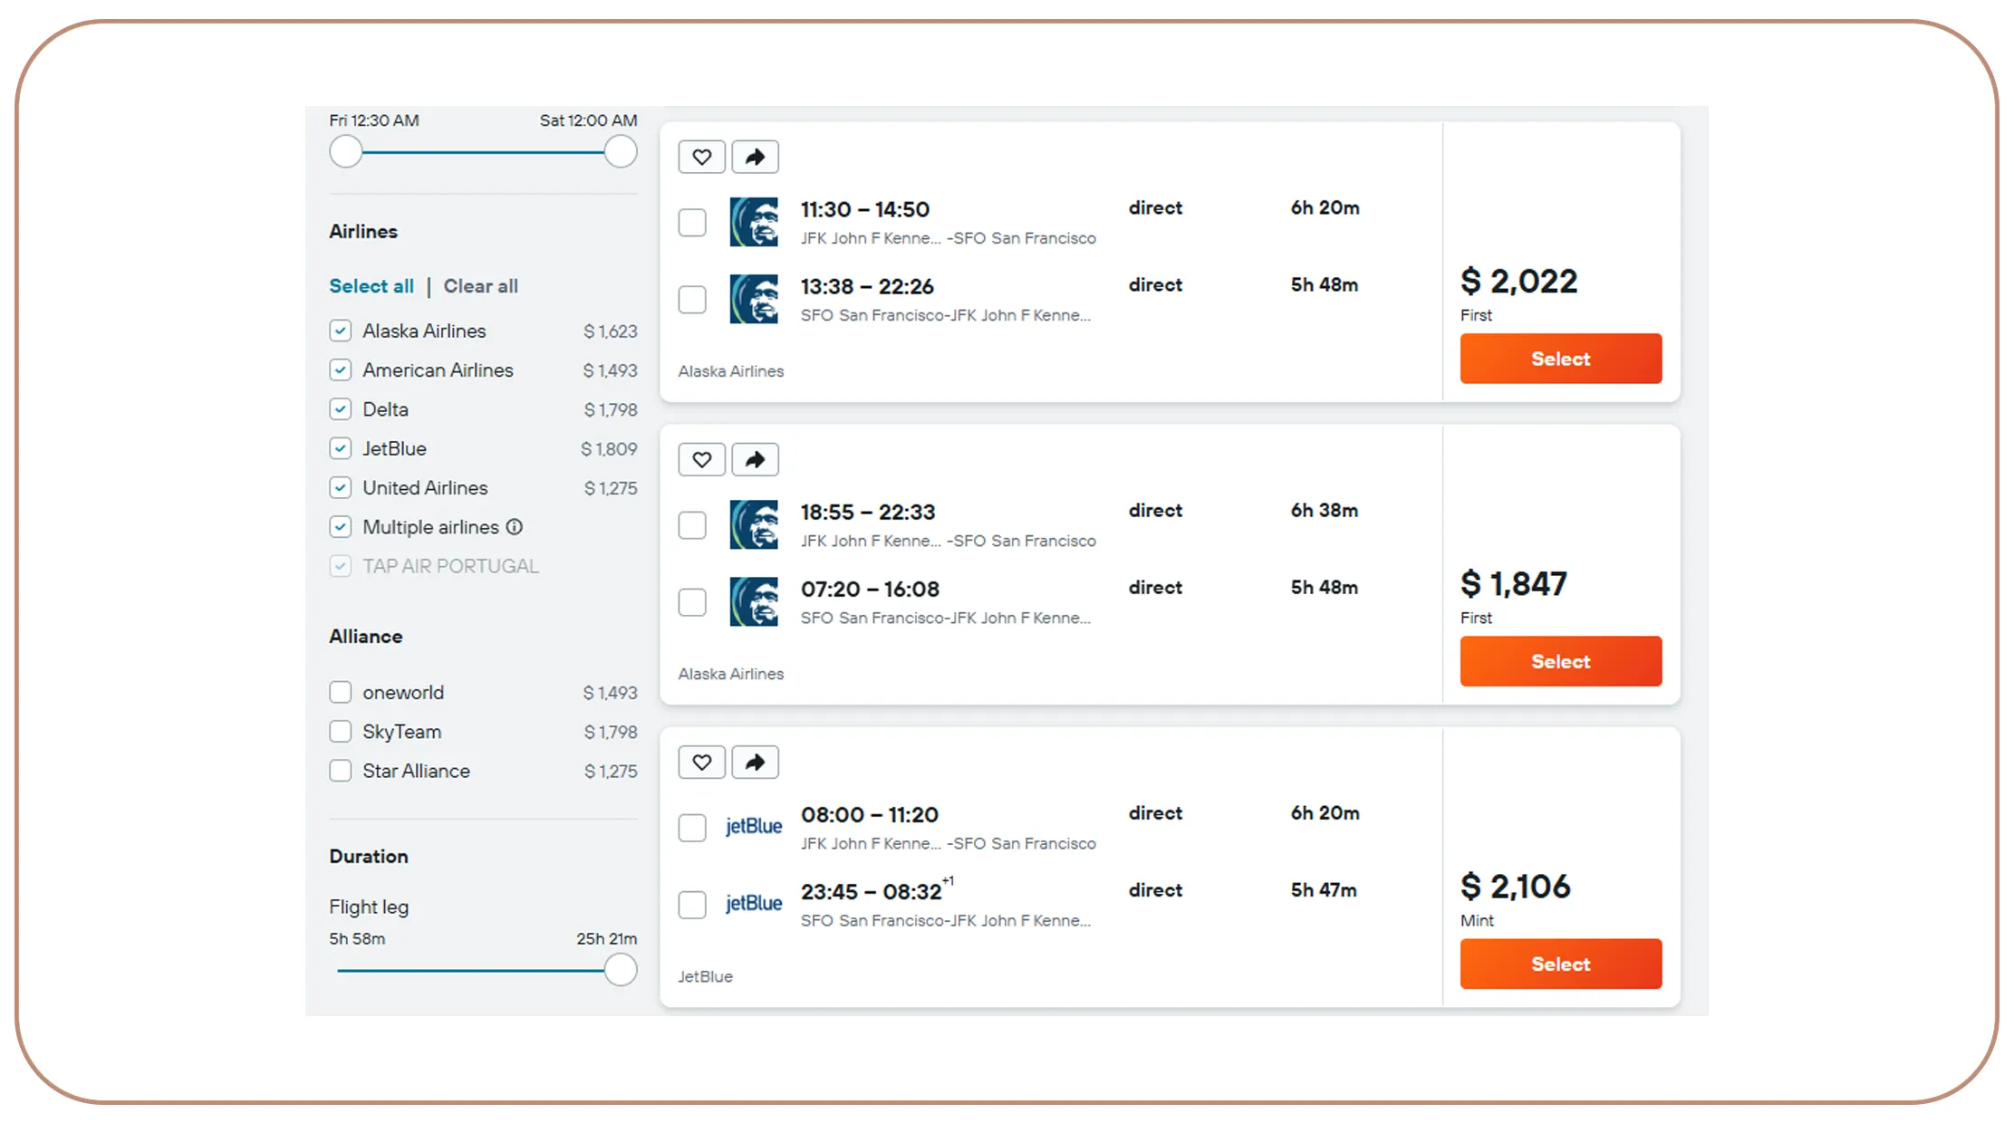This screenshot has height=1123, width=2014.
Task: Click the Mint cabin class label
Action: [1477, 920]
